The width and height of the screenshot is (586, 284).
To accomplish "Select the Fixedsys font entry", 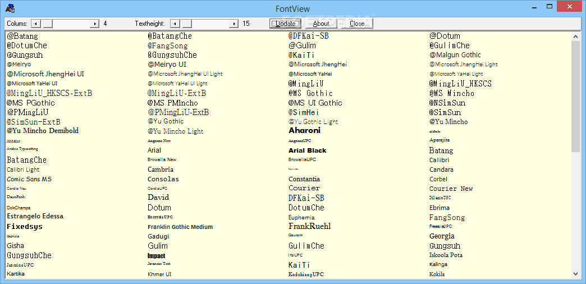I will click(x=25, y=227).
